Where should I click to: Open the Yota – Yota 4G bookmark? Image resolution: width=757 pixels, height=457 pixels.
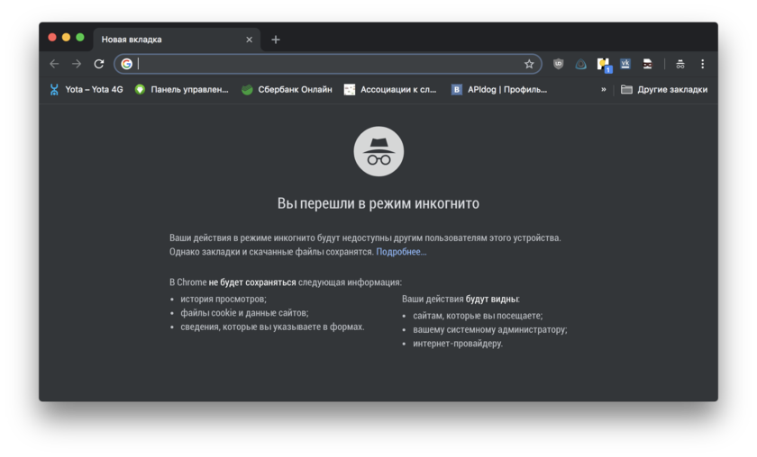86,89
